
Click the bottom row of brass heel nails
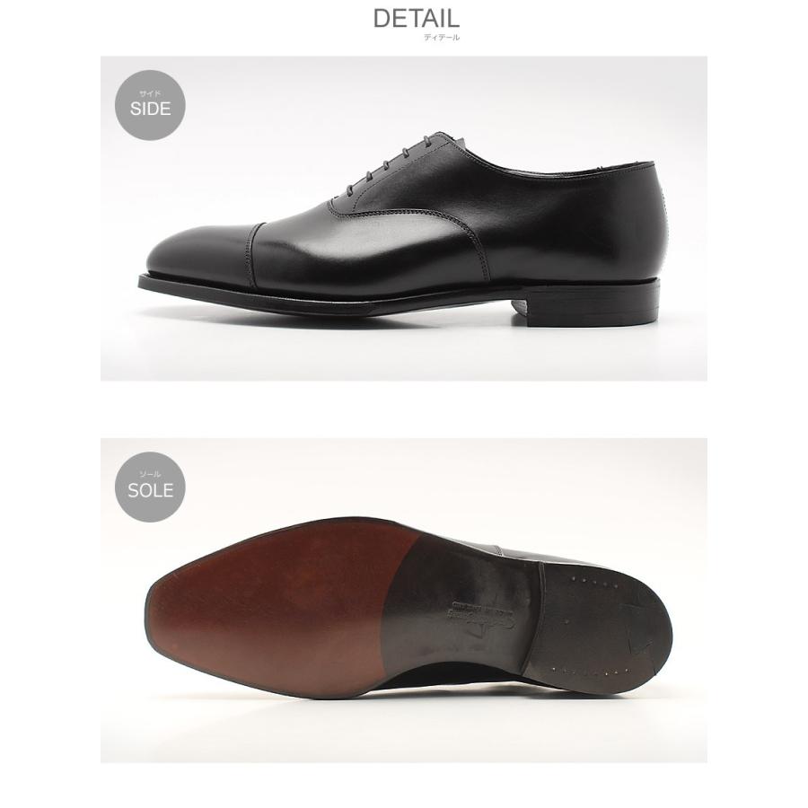(x=591, y=671)
